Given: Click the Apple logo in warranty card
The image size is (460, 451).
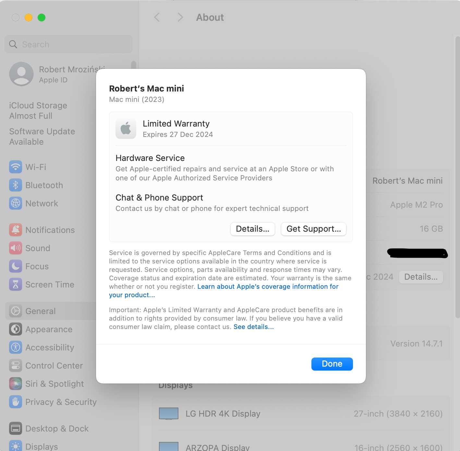Looking at the screenshot, I should coord(126,128).
